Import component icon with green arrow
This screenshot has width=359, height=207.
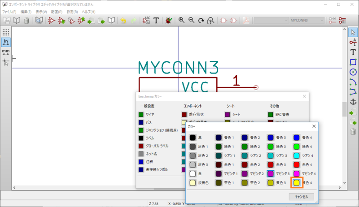(91, 20)
